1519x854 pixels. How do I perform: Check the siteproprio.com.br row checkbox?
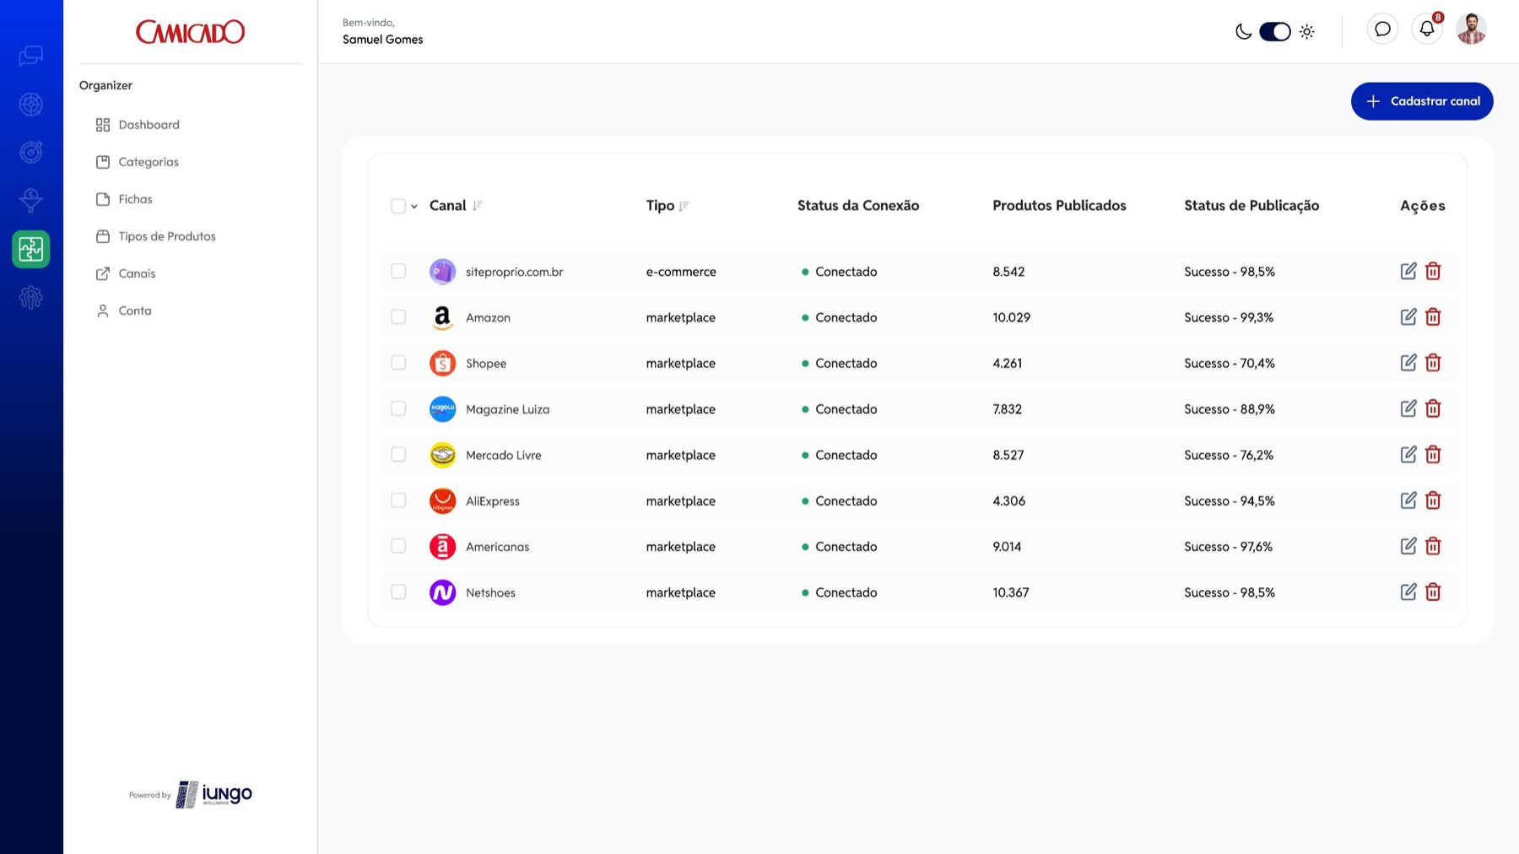[398, 271]
